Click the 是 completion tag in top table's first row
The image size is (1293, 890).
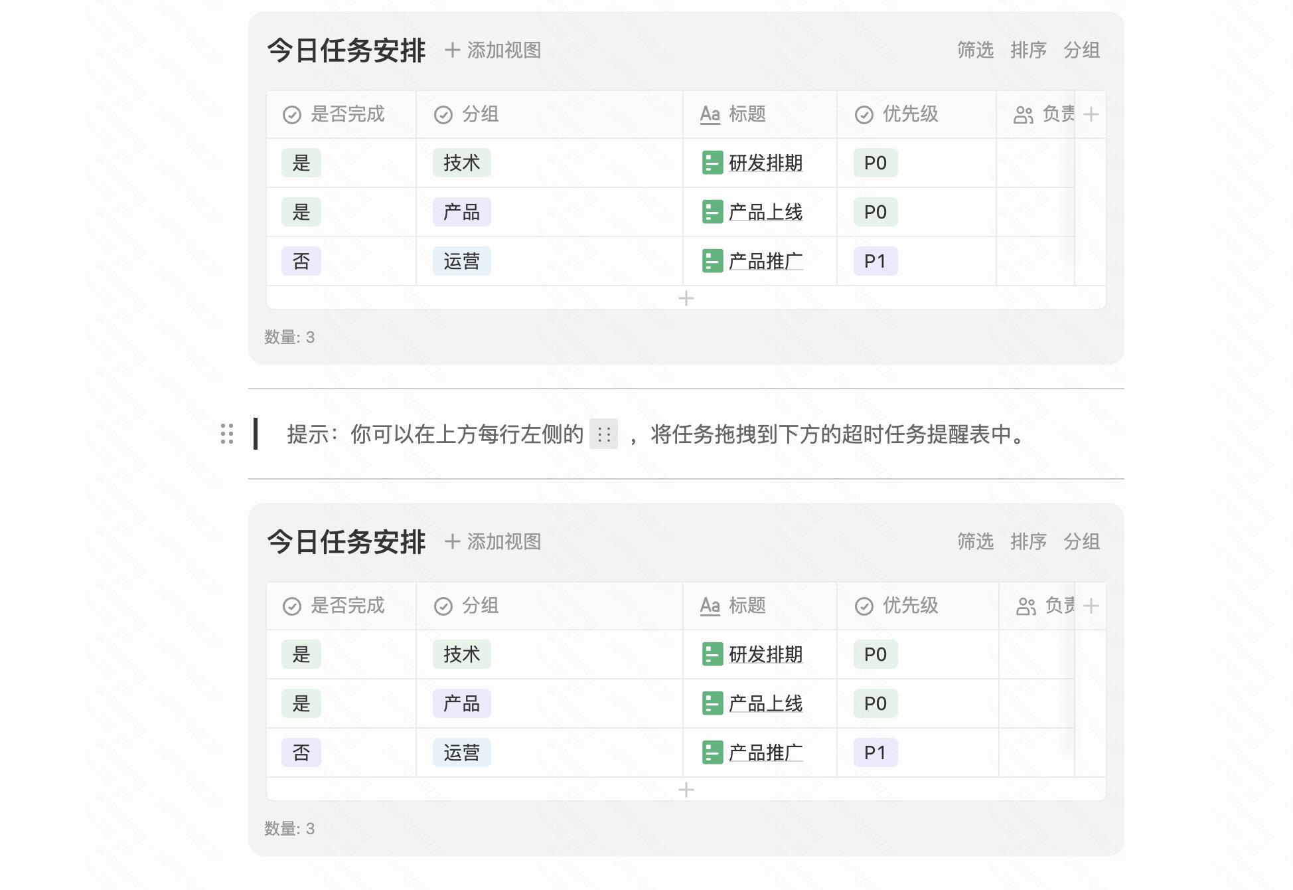coord(301,163)
